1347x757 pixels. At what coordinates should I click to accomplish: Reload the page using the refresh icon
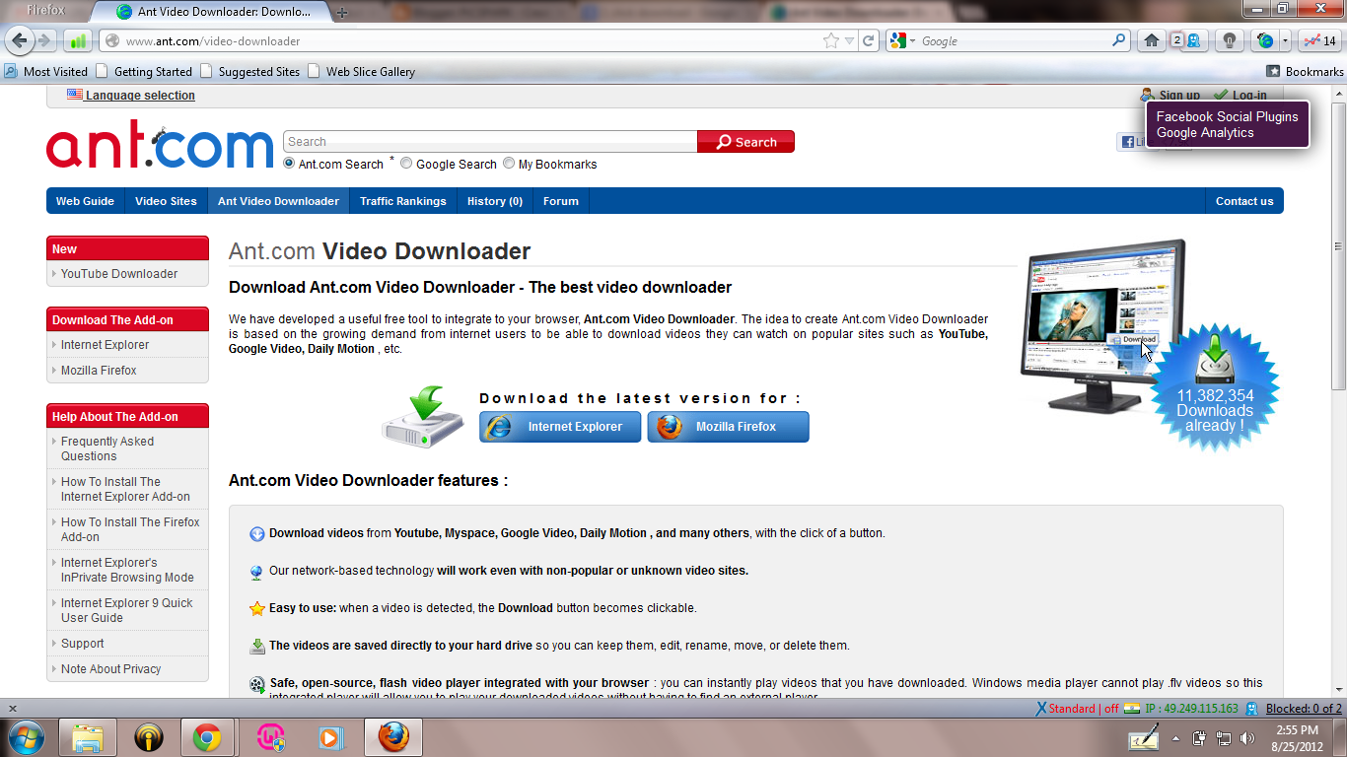coord(869,41)
